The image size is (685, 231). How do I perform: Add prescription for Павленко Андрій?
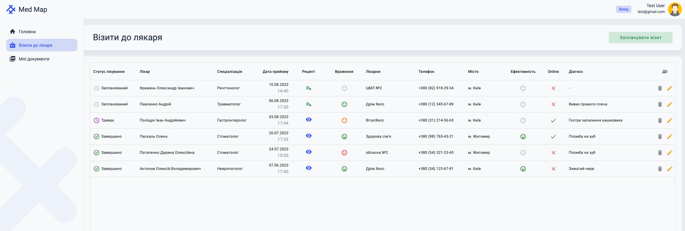pyautogui.click(x=309, y=104)
